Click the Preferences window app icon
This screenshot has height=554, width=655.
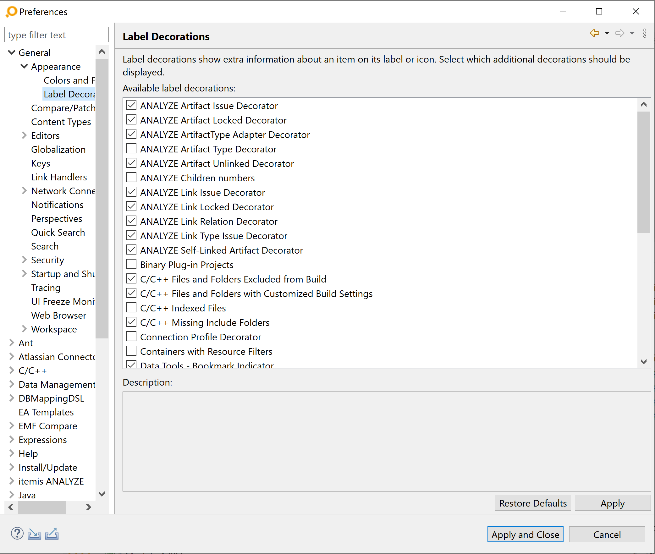click(11, 12)
